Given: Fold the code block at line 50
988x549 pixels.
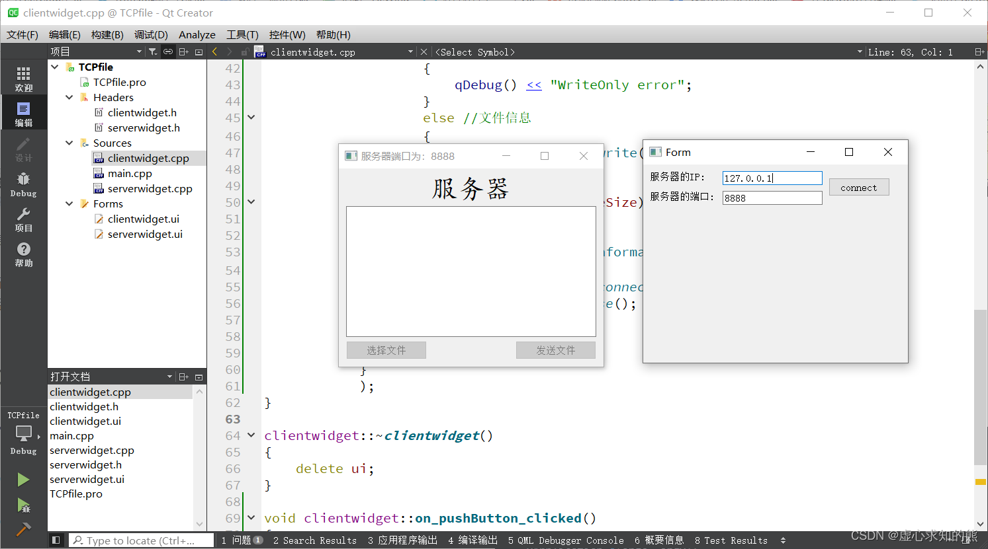Looking at the screenshot, I should (251, 202).
